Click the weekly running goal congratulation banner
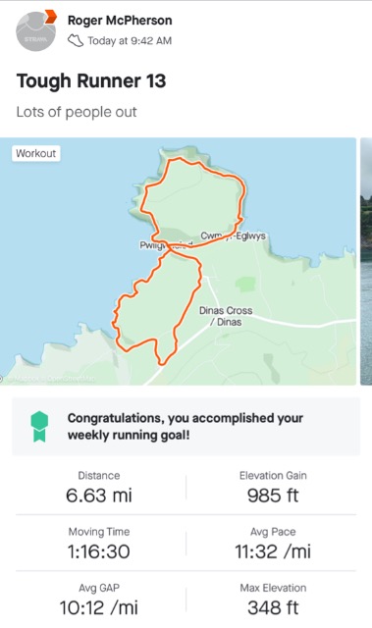Viewport: 372px width, 628px height. pos(186,427)
